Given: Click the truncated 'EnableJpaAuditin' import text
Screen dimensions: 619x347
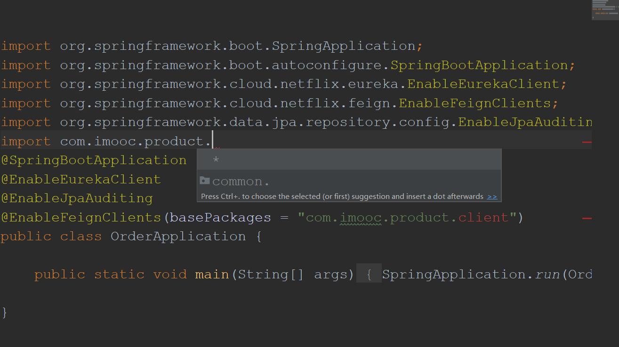Looking at the screenshot, I should point(525,122).
